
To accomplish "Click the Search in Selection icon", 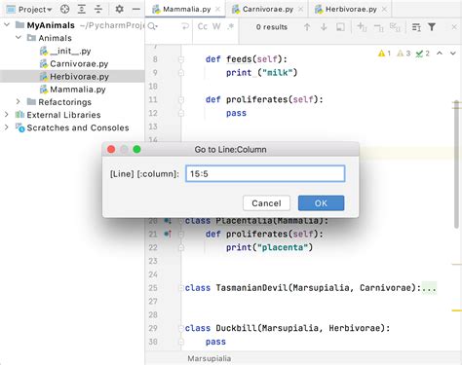I will pos(340,27).
